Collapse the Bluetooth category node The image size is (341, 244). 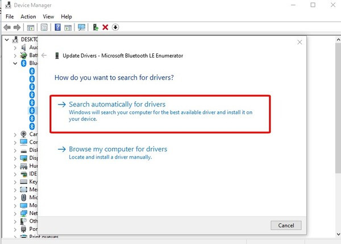tap(15, 63)
